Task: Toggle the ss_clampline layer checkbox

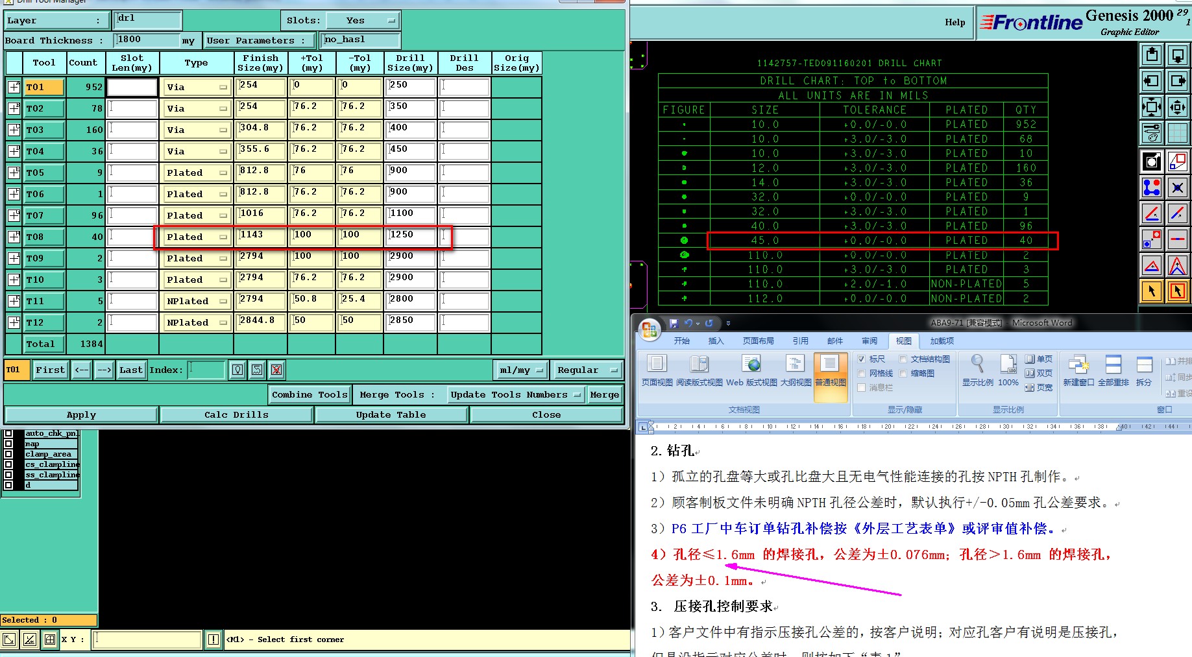Action: tap(8, 475)
